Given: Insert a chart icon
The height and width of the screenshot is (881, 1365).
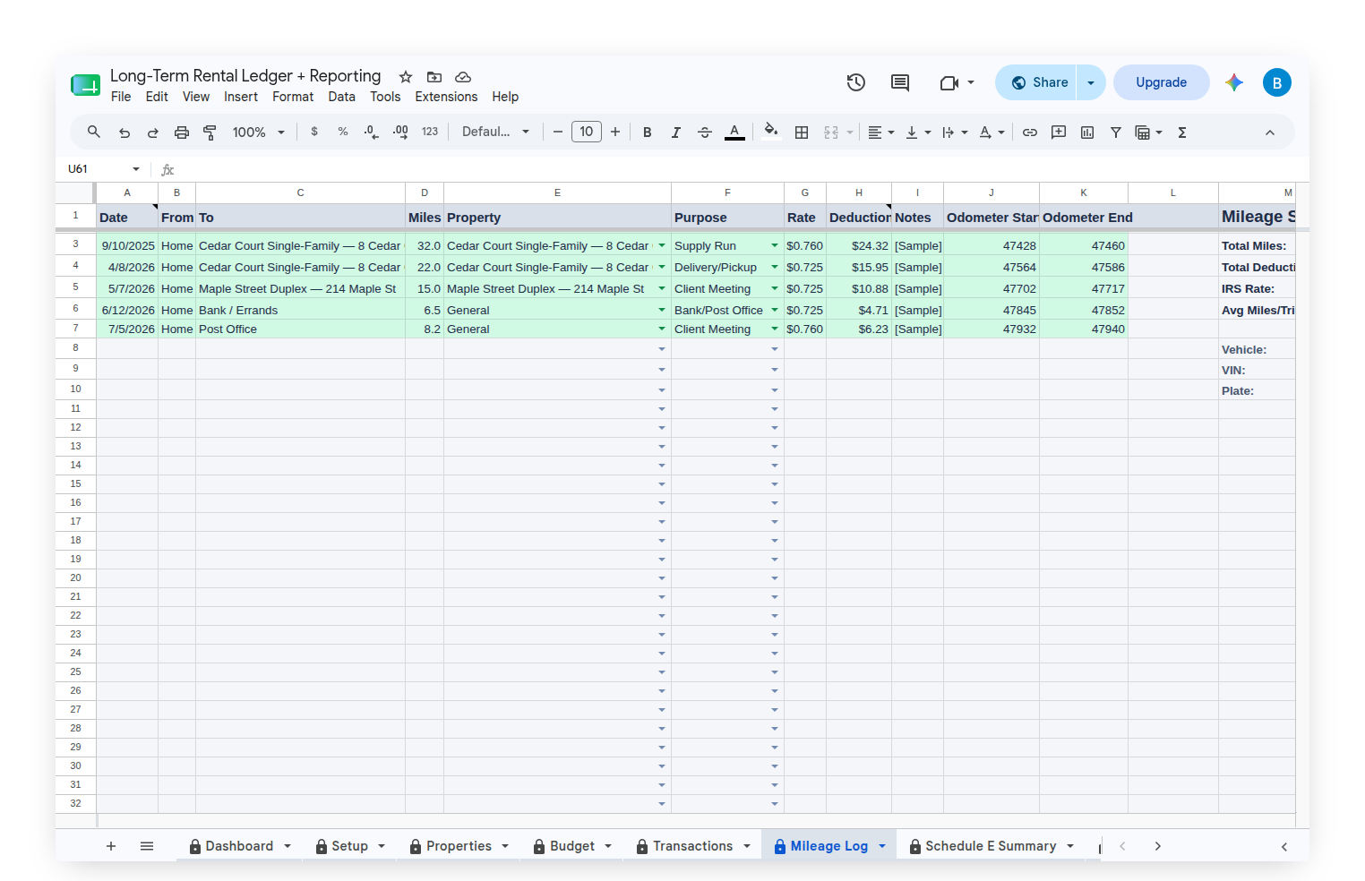Looking at the screenshot, I should pyautogui.click(x=1087, y=133).
